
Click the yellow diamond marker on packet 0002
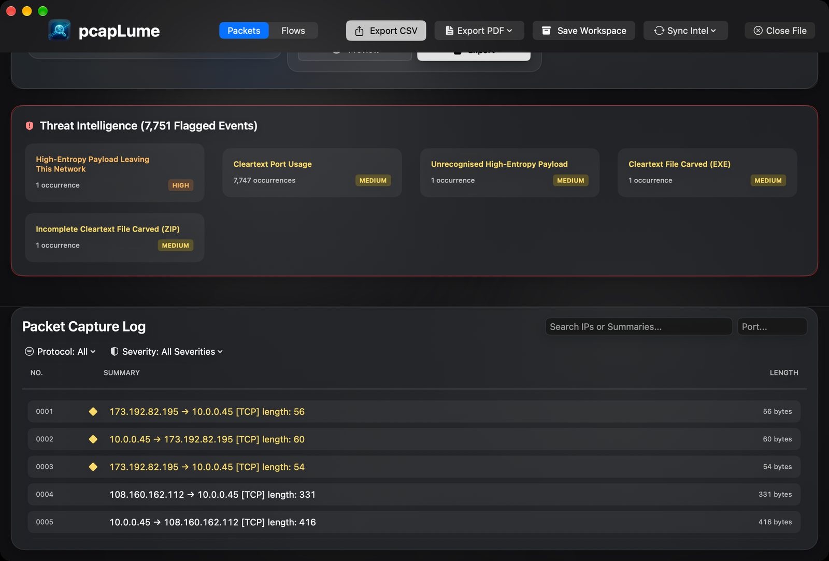[93, 439]
